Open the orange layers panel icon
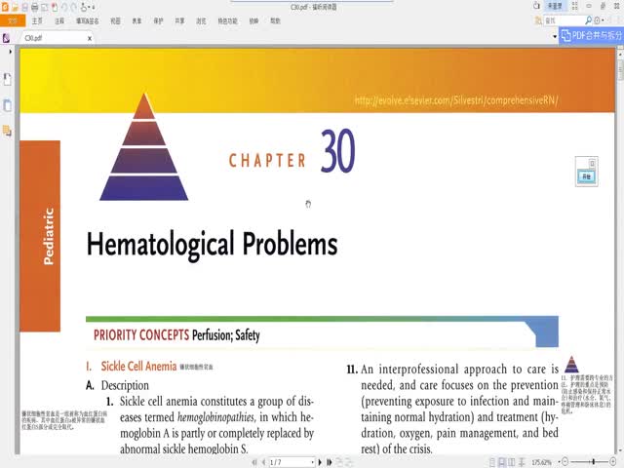This screenshot has height=468, width=624. pyautogui.click(x=8, y=130)
